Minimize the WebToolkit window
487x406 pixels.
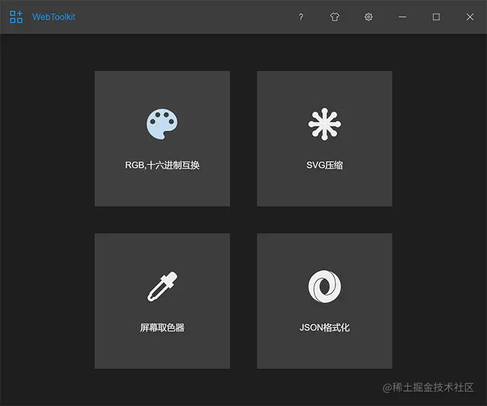(402, 17)
